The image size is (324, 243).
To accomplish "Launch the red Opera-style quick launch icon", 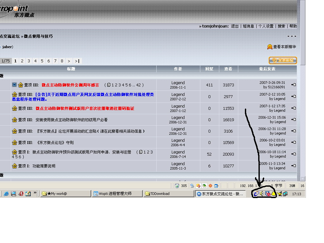I will point(21,194).
